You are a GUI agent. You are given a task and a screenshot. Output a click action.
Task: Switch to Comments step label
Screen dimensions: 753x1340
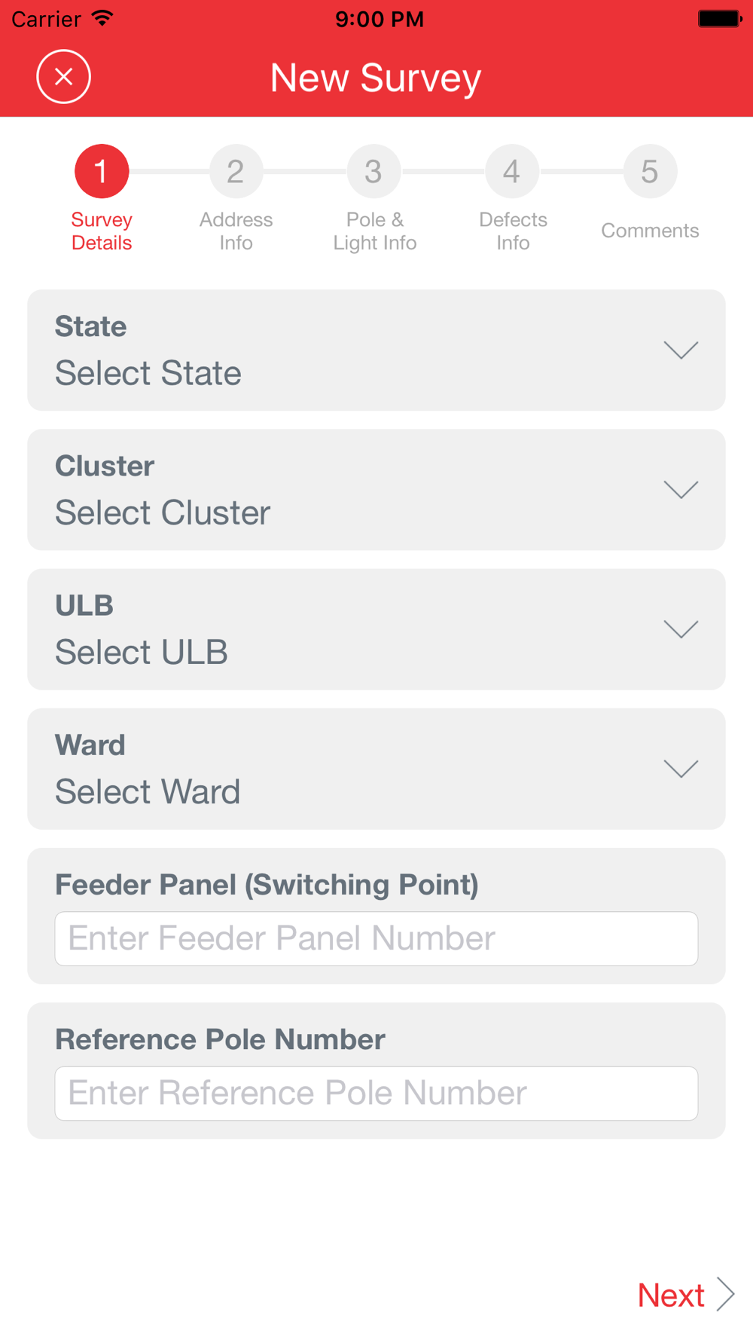coord(650,231)
